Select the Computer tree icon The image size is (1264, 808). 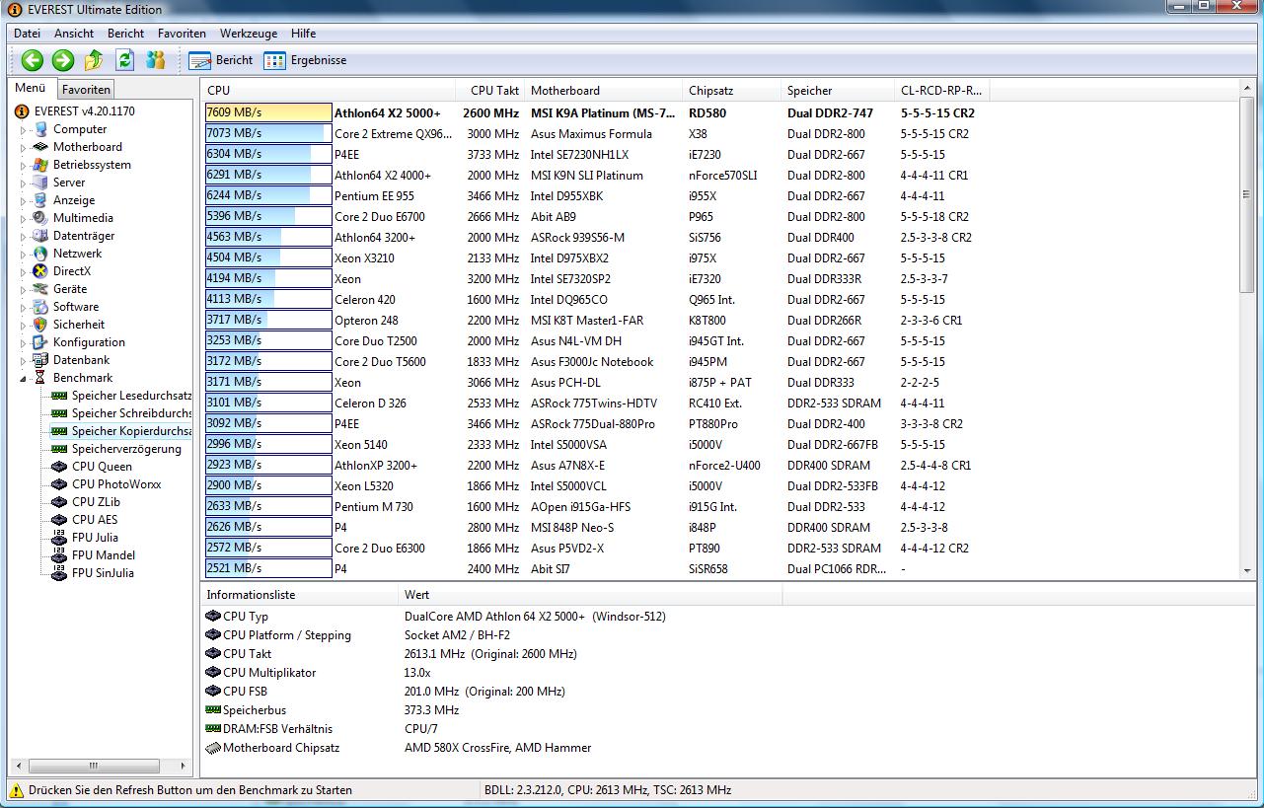(x=40, y=129)
